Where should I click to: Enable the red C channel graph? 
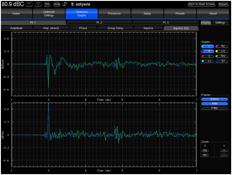pyautogui.click(x=208, y=56)
